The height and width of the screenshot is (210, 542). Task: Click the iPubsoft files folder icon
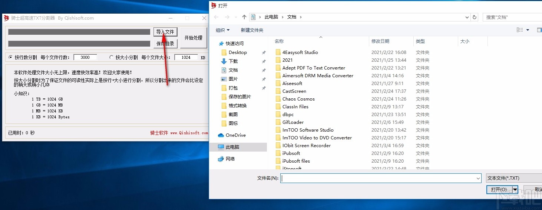tap(278, 161)
